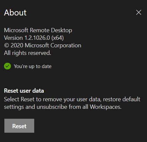Click the word Desktop in the product name

tap(62, 30)
